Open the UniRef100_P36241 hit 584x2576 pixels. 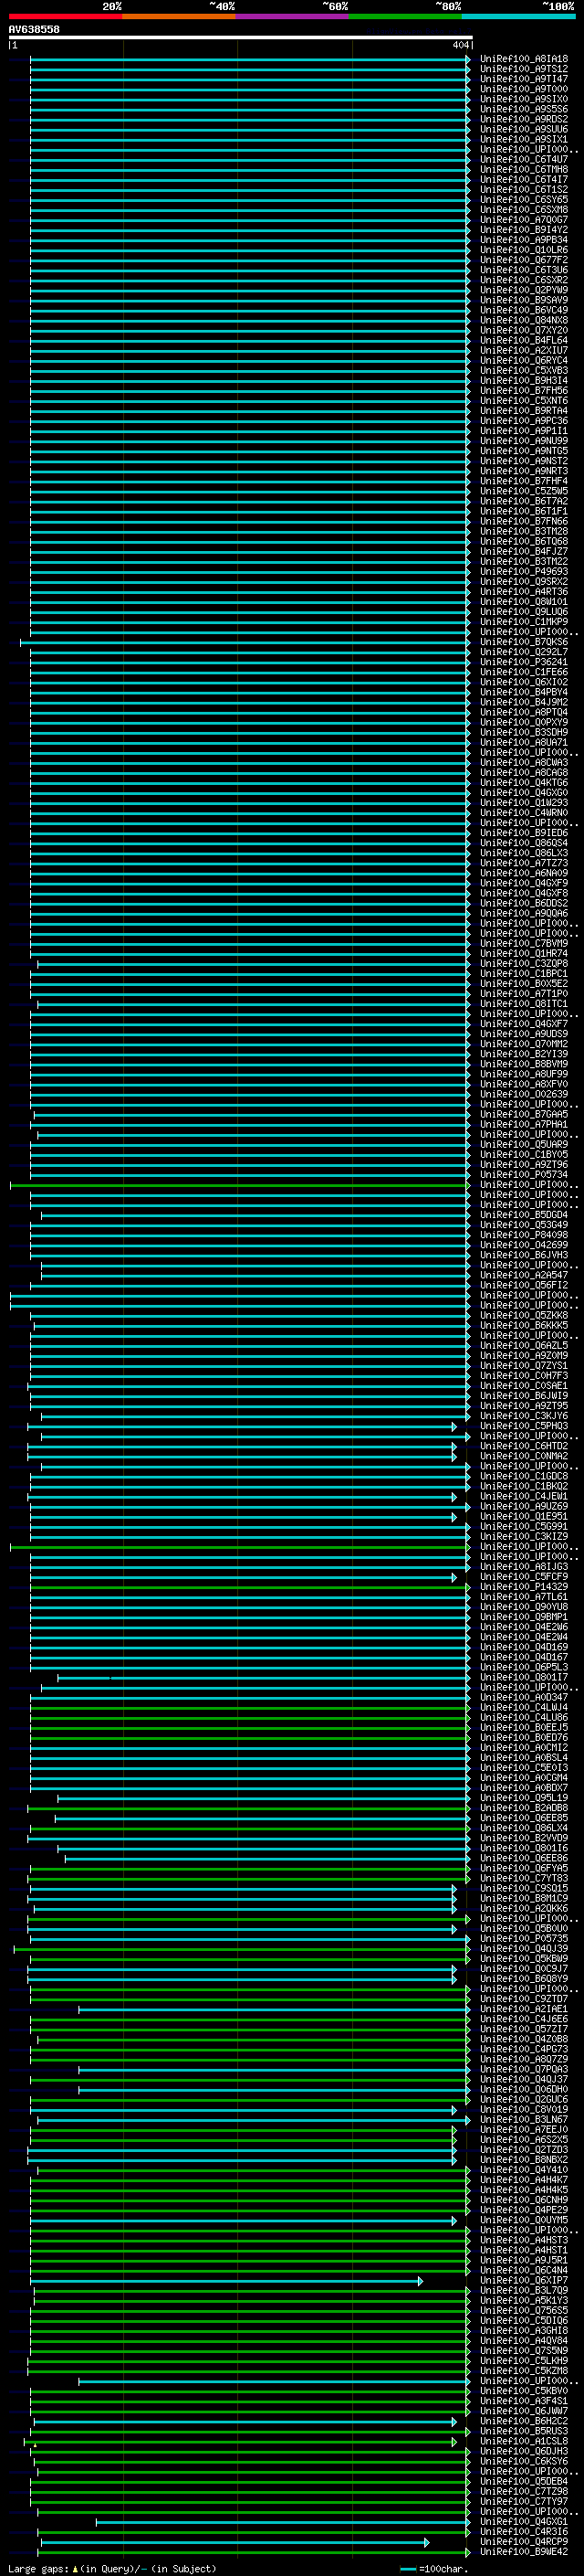click(x=523, y=662)
